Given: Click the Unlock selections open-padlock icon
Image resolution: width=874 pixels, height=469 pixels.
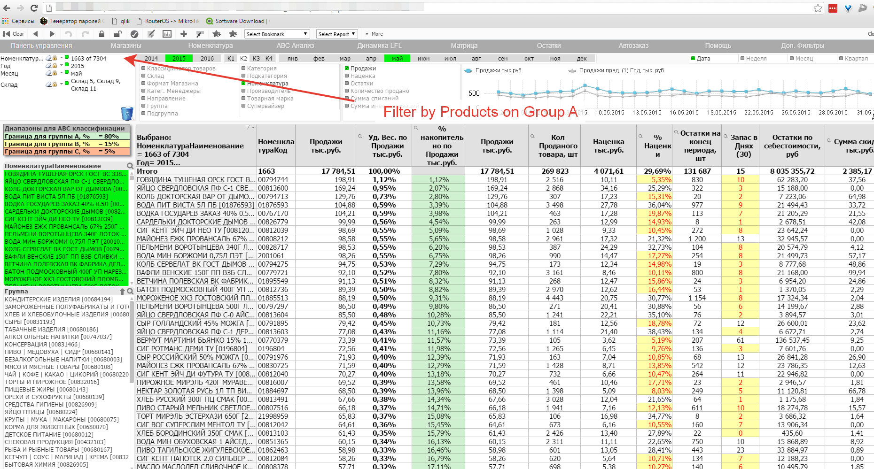Looking at the screenshot, I should pos(117,34).
